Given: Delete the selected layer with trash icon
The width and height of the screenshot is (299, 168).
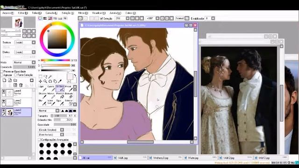Looking at the screenshot, I should tap(21, 85).
